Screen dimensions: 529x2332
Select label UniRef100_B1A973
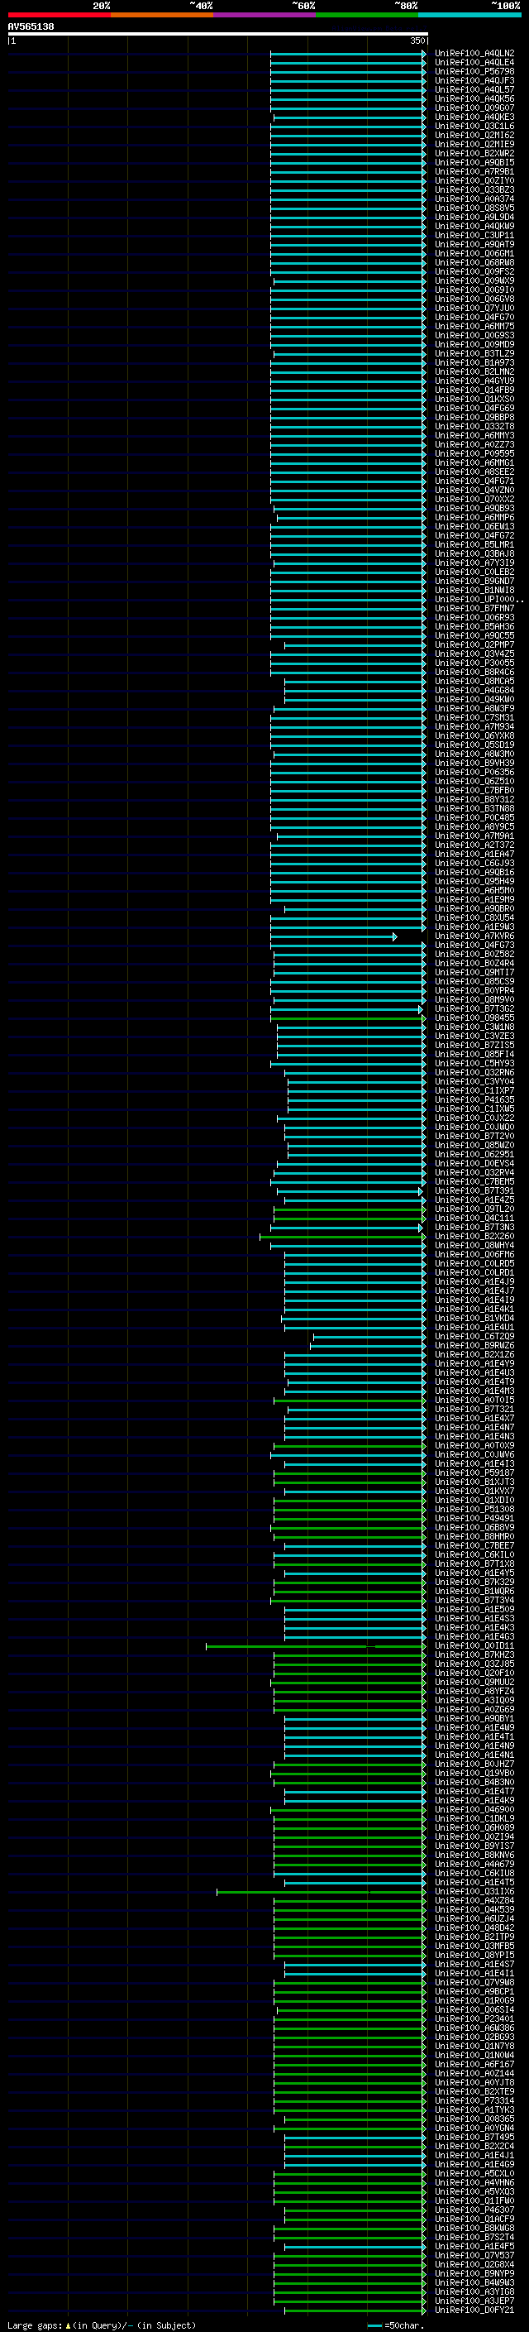[474, 363]
